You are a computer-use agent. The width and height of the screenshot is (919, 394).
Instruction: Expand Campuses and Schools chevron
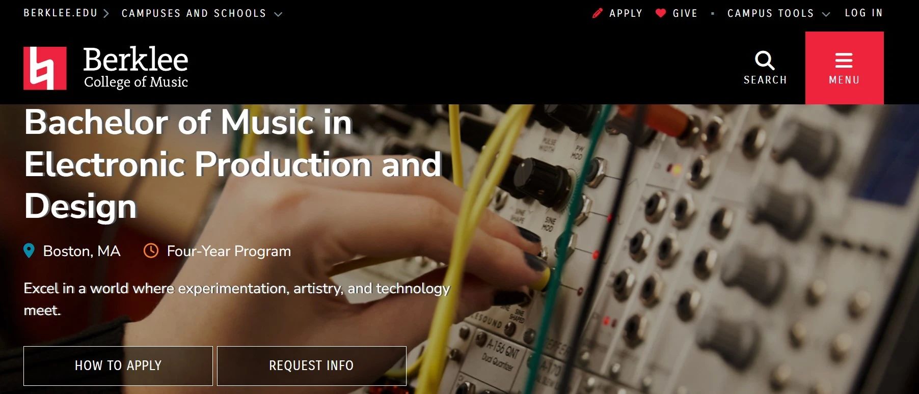coord(278,14)
